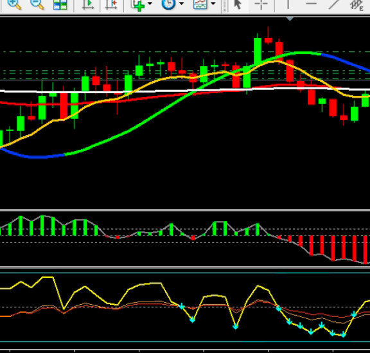370x353 pixels.
Task: Tile chart windows with the grid icon
Action: (60, 5)
